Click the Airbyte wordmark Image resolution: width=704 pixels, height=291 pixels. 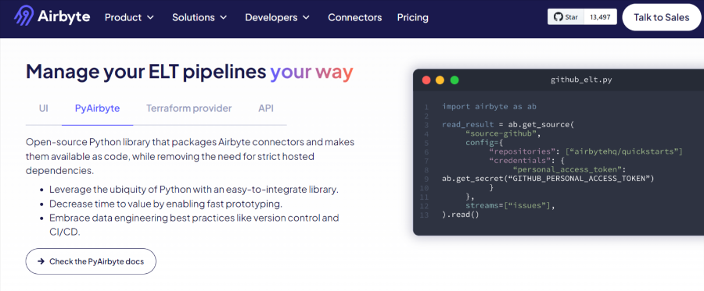click(x=64, y=17)
